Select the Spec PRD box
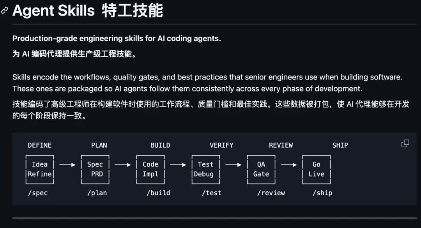This screenshot has width=421, height=228. (95, 170)
